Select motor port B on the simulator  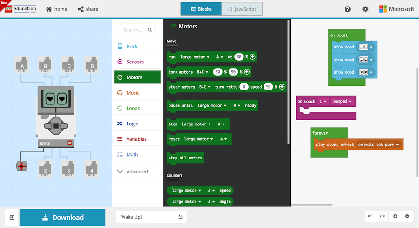(45, 65)
